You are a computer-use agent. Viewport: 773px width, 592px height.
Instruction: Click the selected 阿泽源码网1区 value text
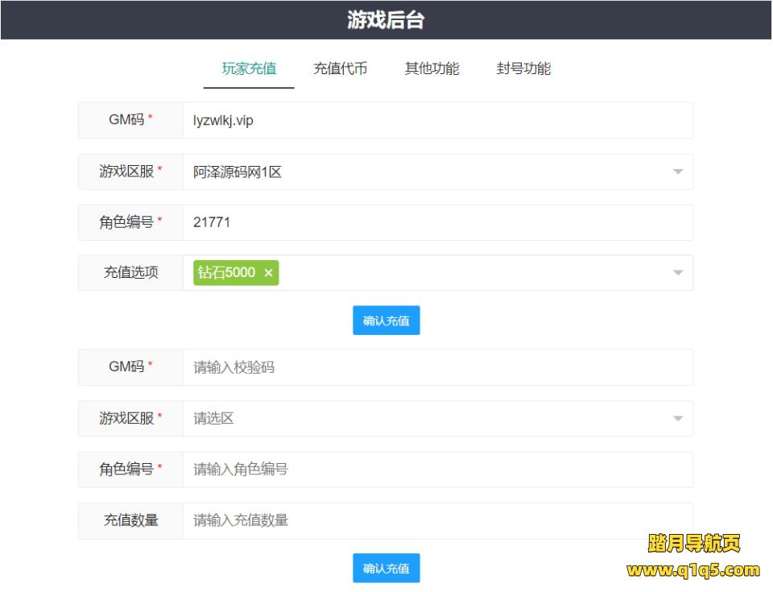coord(238,172)
